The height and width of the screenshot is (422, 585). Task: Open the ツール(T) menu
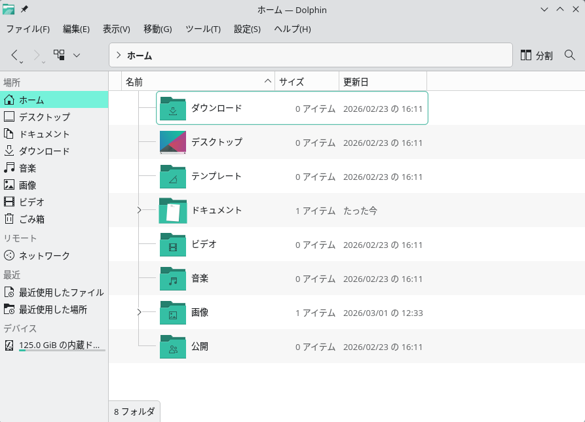click(203, 29)
